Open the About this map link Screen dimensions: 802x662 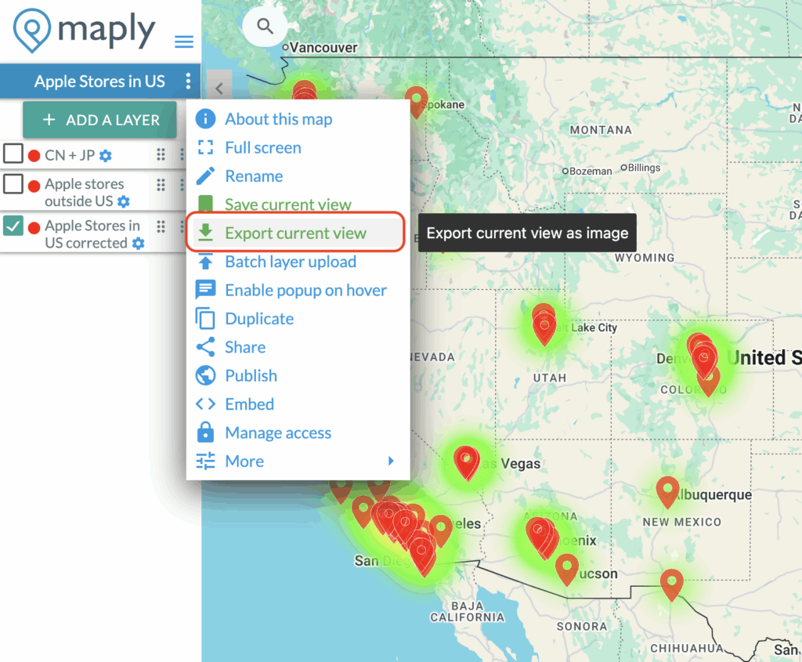[278, 119]
